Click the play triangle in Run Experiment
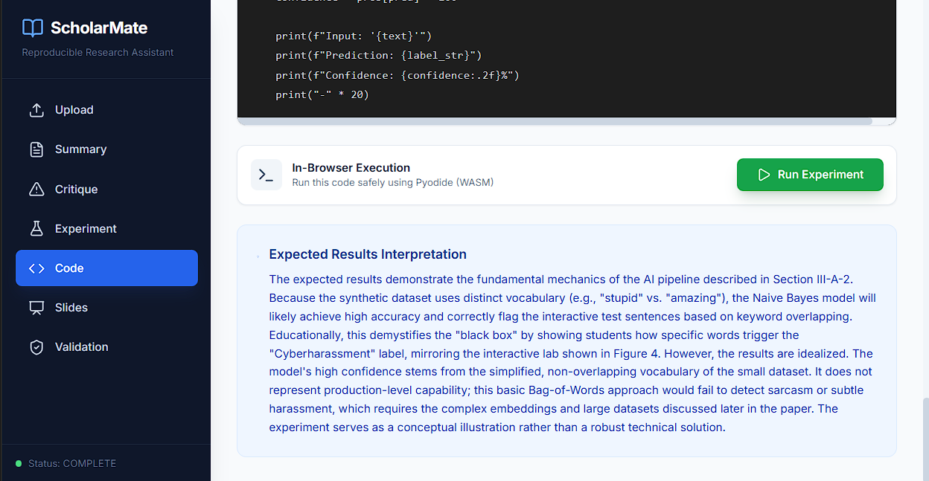This screenshot has height=481, width=929. point(764,175)
